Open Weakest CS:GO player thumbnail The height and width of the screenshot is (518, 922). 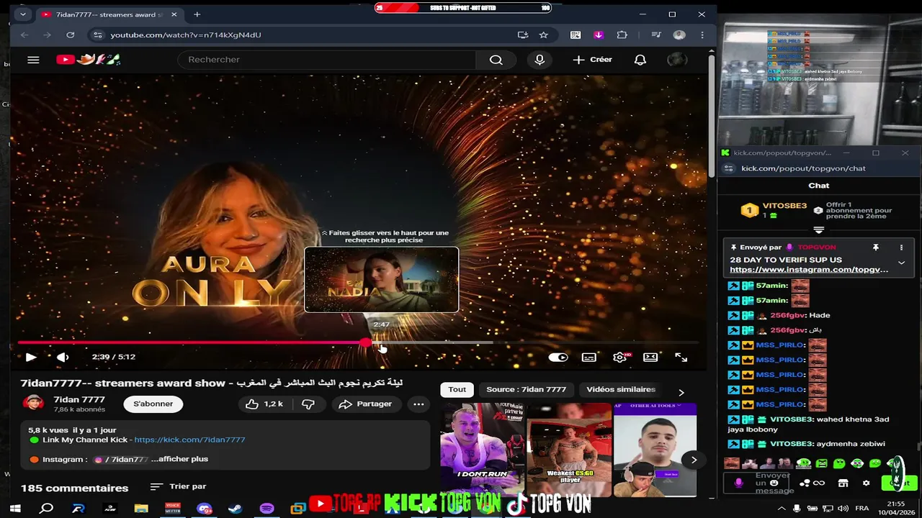[569, 450]
